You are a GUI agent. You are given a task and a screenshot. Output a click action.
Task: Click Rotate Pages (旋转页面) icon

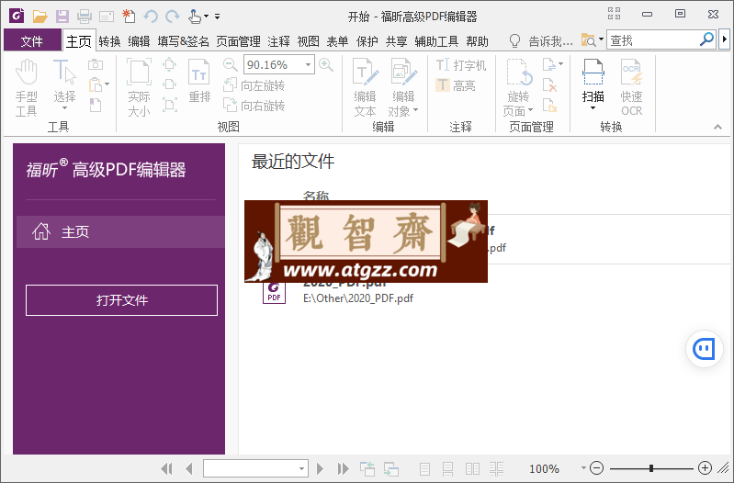pos(518,87)
